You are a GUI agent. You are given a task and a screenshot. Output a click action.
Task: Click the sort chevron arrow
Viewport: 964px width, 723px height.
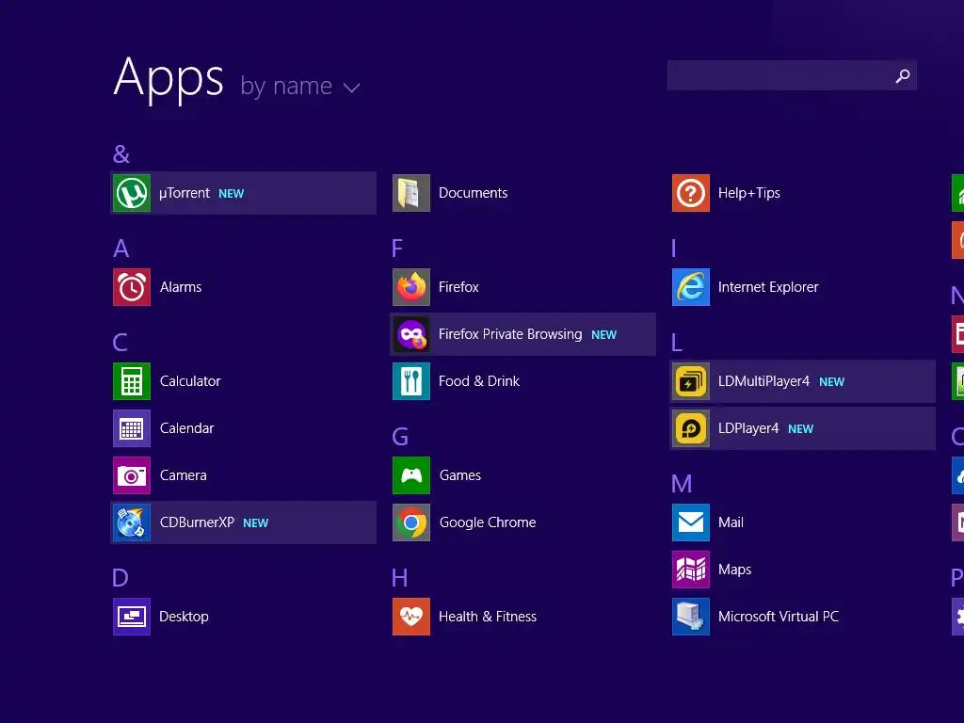pyautogui.click(x=352, y=88)
